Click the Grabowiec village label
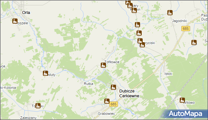The height and width of the screenshot is (120, 208). [x=106, y=114]
